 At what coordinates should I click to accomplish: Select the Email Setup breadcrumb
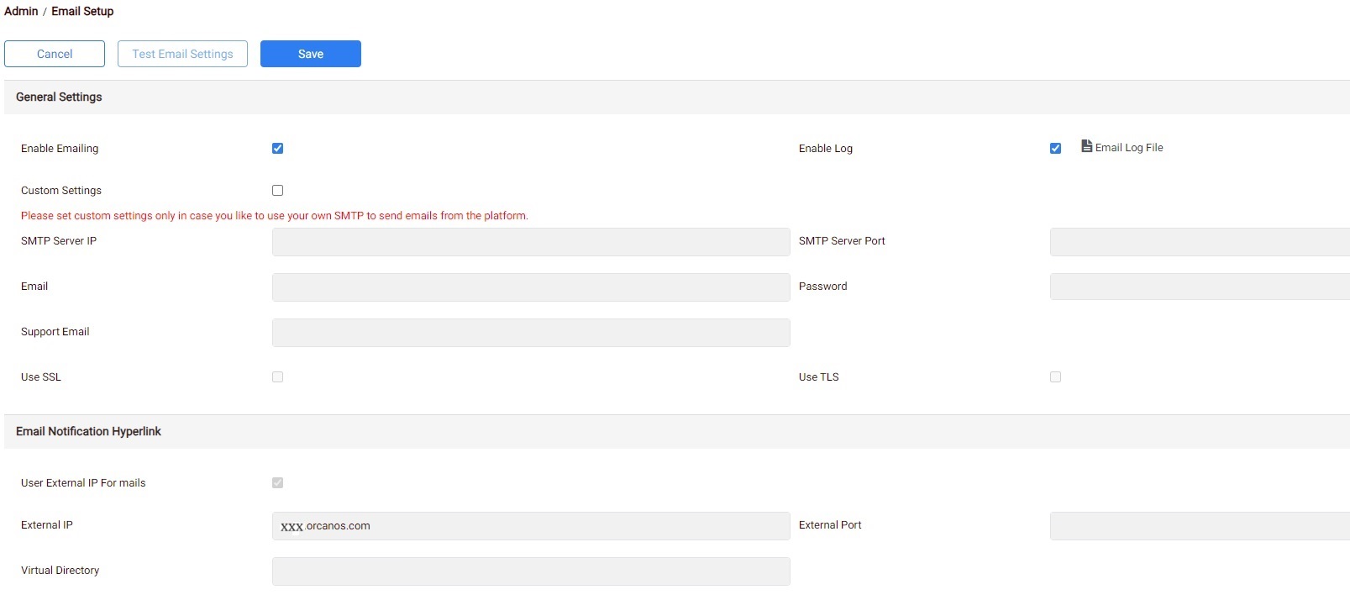click(81, 11)
